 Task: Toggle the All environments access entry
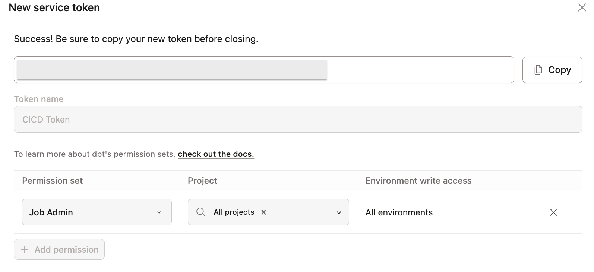tap(399, 212)
